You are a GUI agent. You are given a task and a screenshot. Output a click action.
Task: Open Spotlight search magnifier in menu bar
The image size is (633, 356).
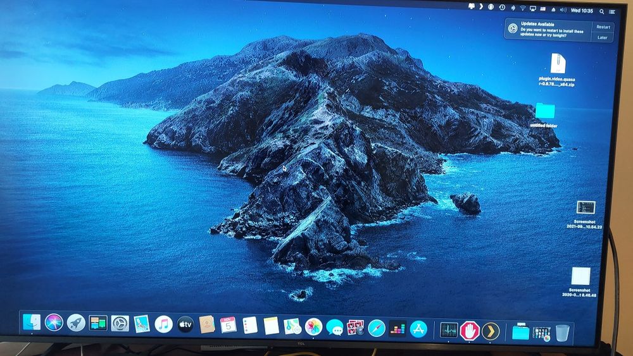601,11
